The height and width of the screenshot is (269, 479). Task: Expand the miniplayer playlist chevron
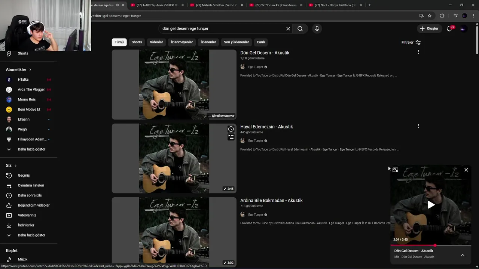[x=463, y=255]
